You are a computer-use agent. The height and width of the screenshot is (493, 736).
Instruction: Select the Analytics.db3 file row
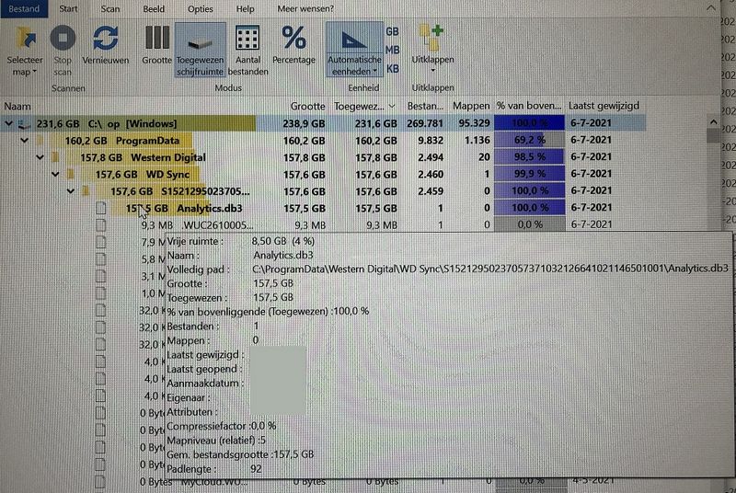(x=323, y=208)
